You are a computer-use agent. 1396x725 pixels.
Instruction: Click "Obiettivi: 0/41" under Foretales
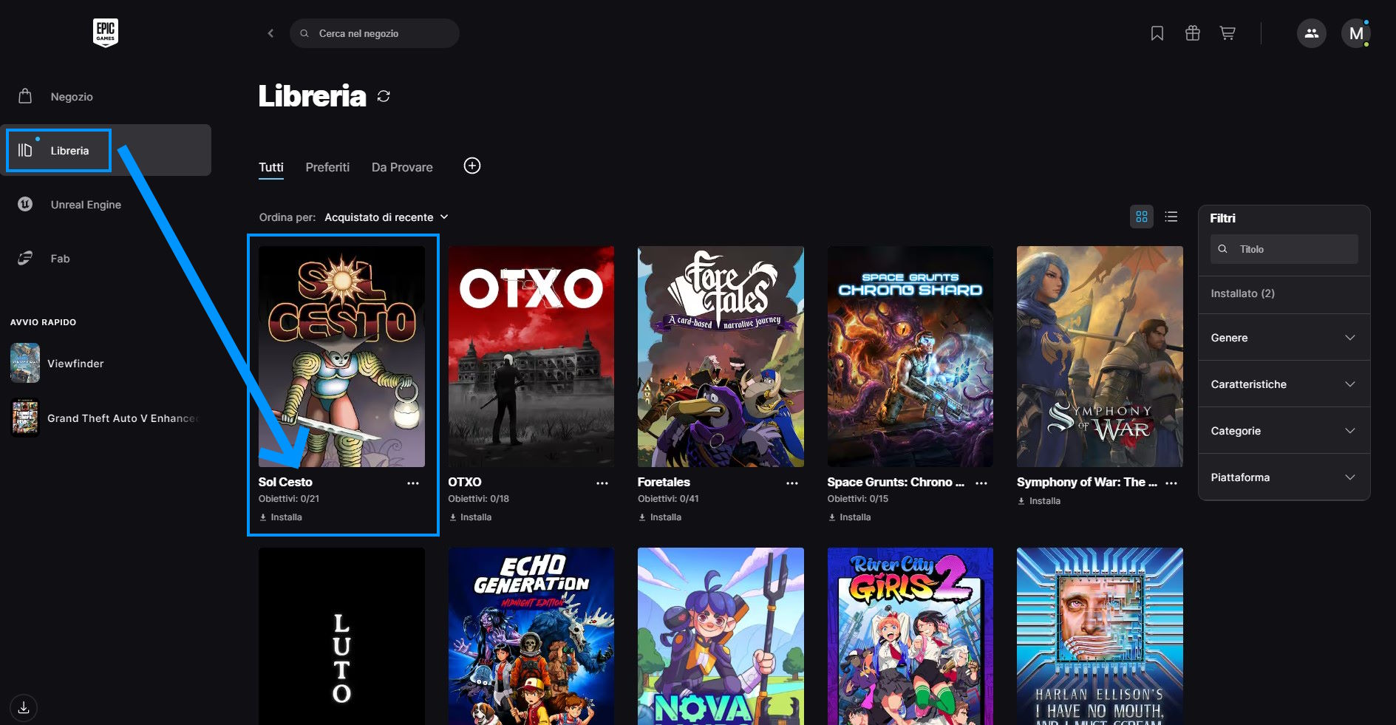coord(668,499)
